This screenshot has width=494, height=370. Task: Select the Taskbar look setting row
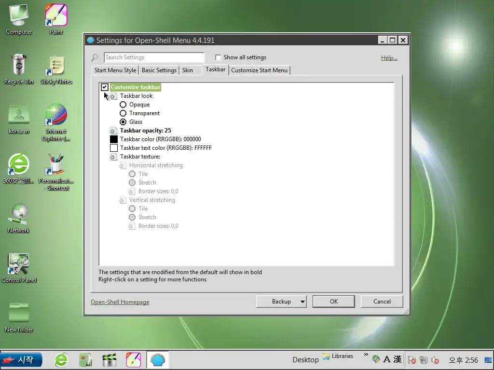(x=136, y=96)
